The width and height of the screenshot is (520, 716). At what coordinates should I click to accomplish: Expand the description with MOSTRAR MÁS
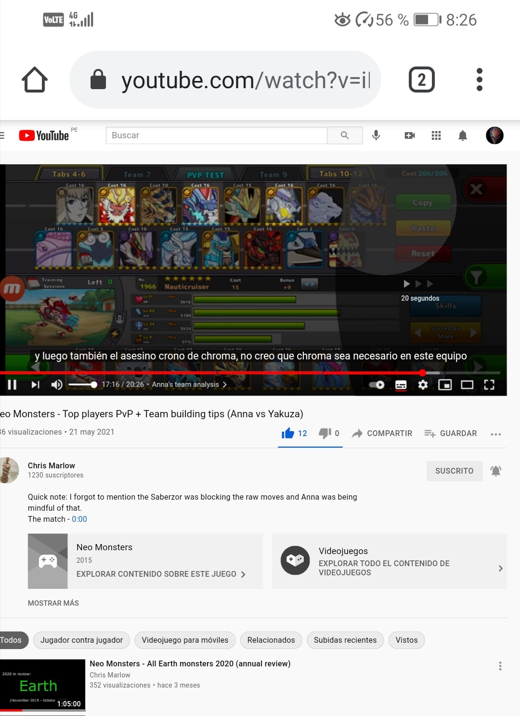53,603
